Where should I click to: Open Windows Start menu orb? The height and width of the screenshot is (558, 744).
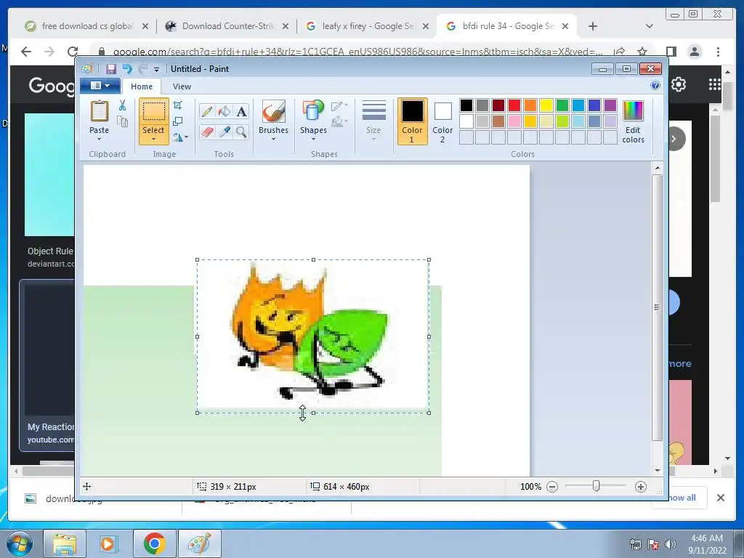pyautogui.click(x=19, y=543)
